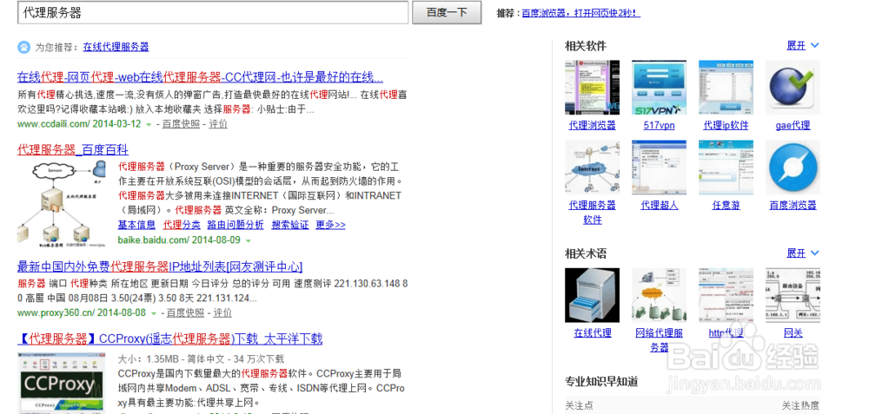
Task: Click the 在线代理 text link under cabinet image
Action: (592, 333)
